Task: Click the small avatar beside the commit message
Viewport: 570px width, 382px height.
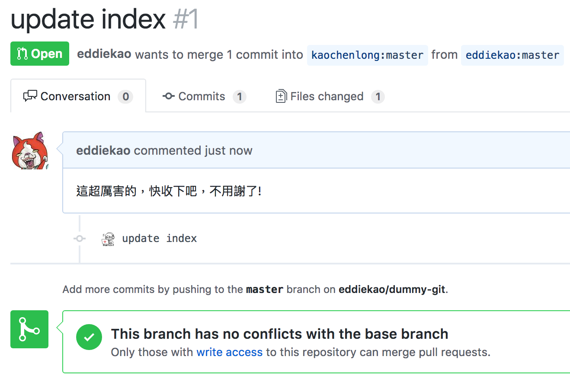Action: (107, 238)
